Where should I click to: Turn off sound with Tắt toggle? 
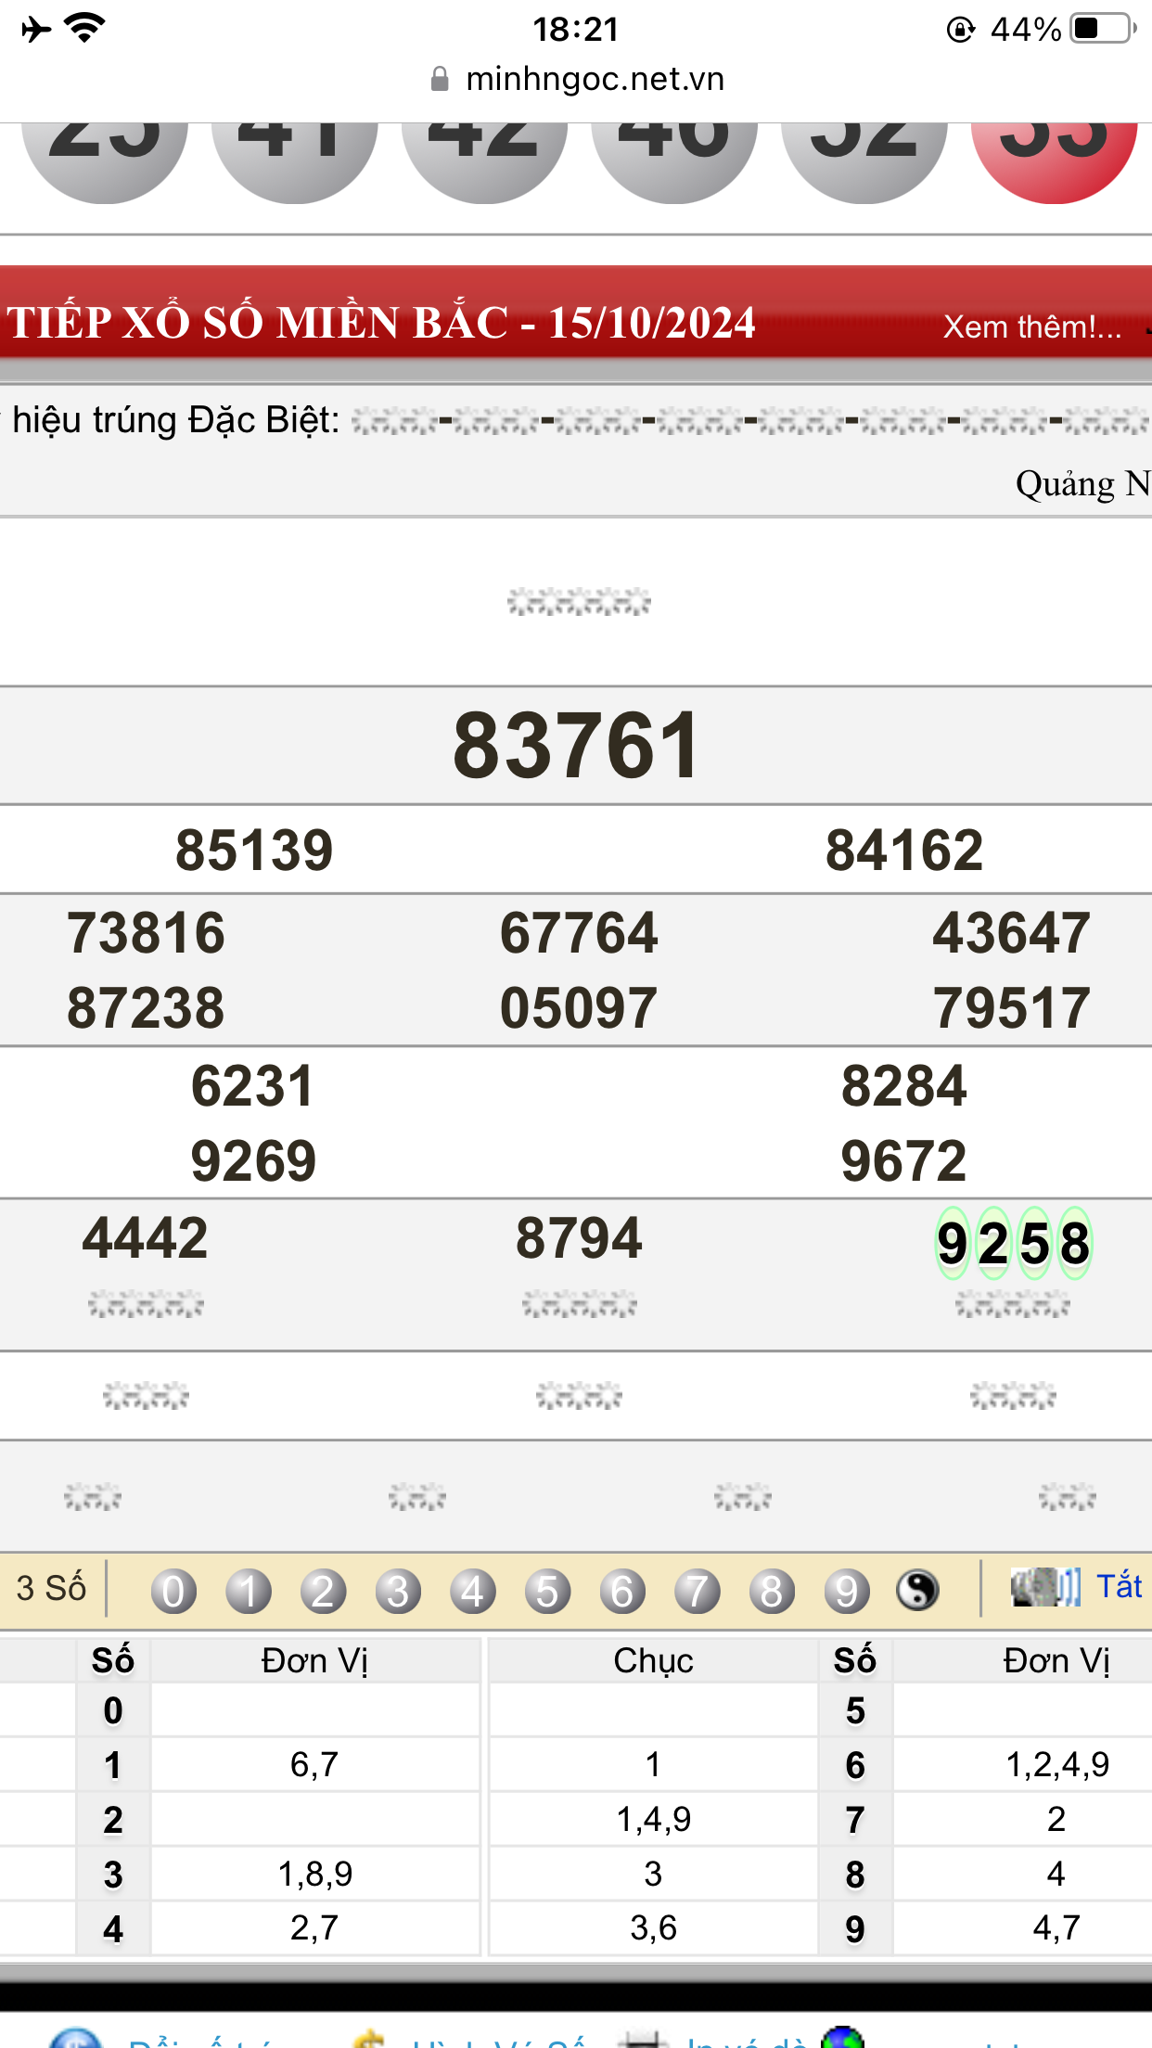pos(1119,1586)
